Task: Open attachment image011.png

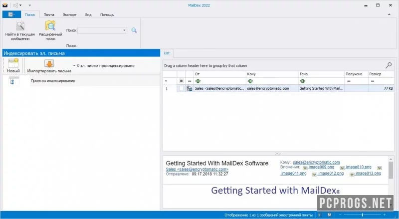Action: coord(293,174)
